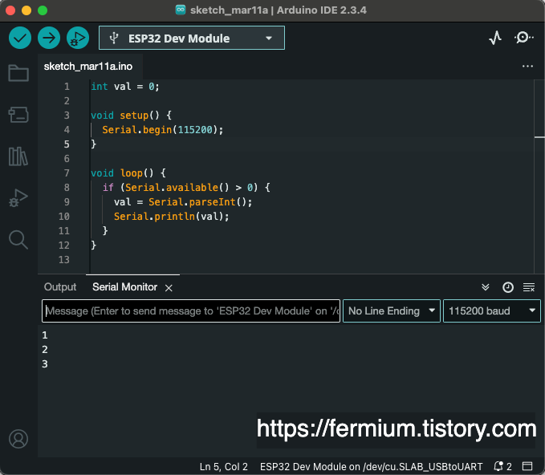Click the Ln 5, Col 2 status entry
This screenshot has height=475, width=545.
[223, 466]
